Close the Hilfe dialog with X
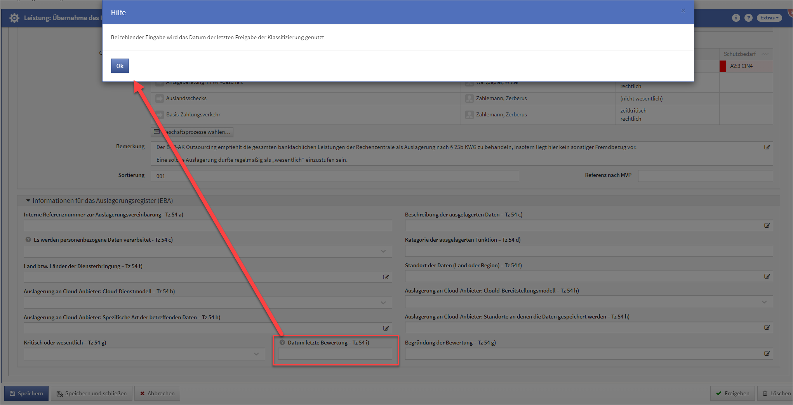 [x=683, y=11]
